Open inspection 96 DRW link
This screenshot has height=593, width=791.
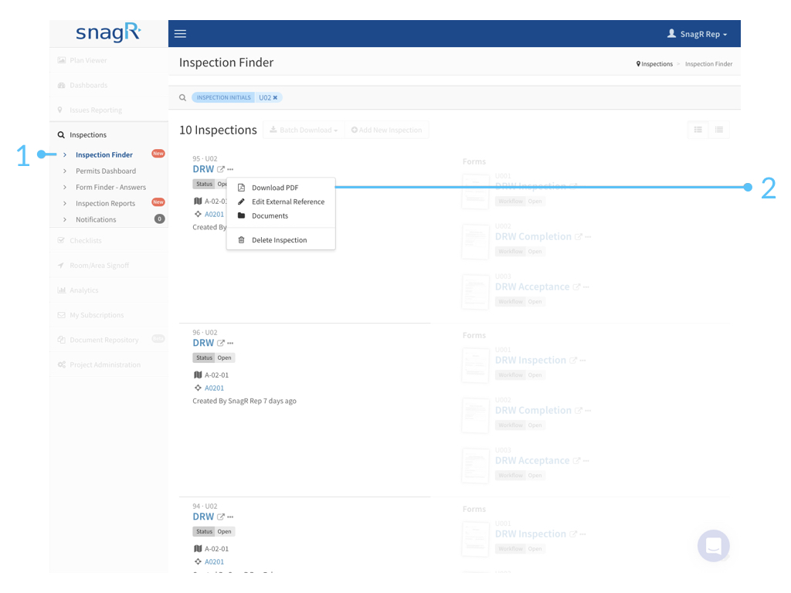[x=203, y=343]
